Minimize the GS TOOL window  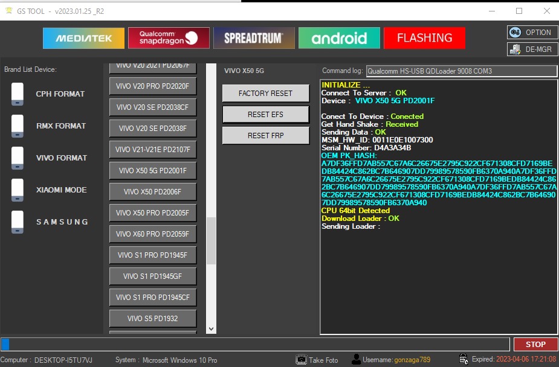(492, 11)
